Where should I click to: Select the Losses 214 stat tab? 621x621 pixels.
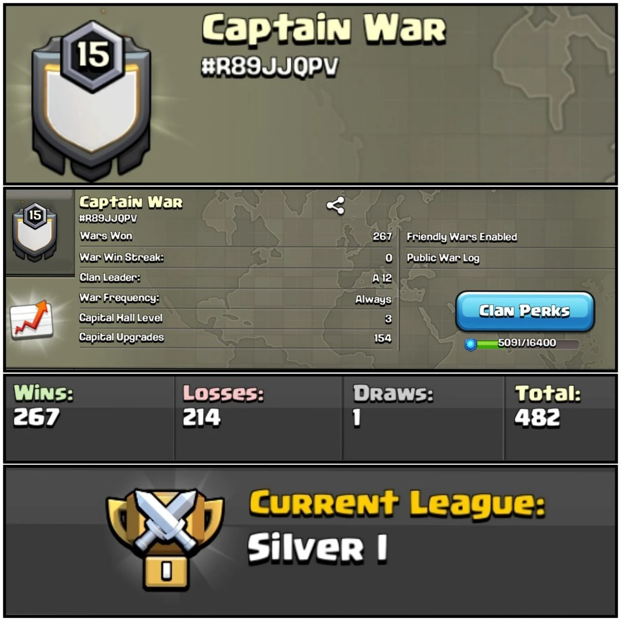click(x=259, y=417)
